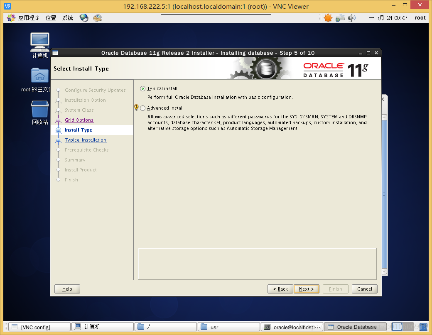Click the Help button
This screenshot has width=432, height=335.
pyautogui.click(x=67, y=289)
